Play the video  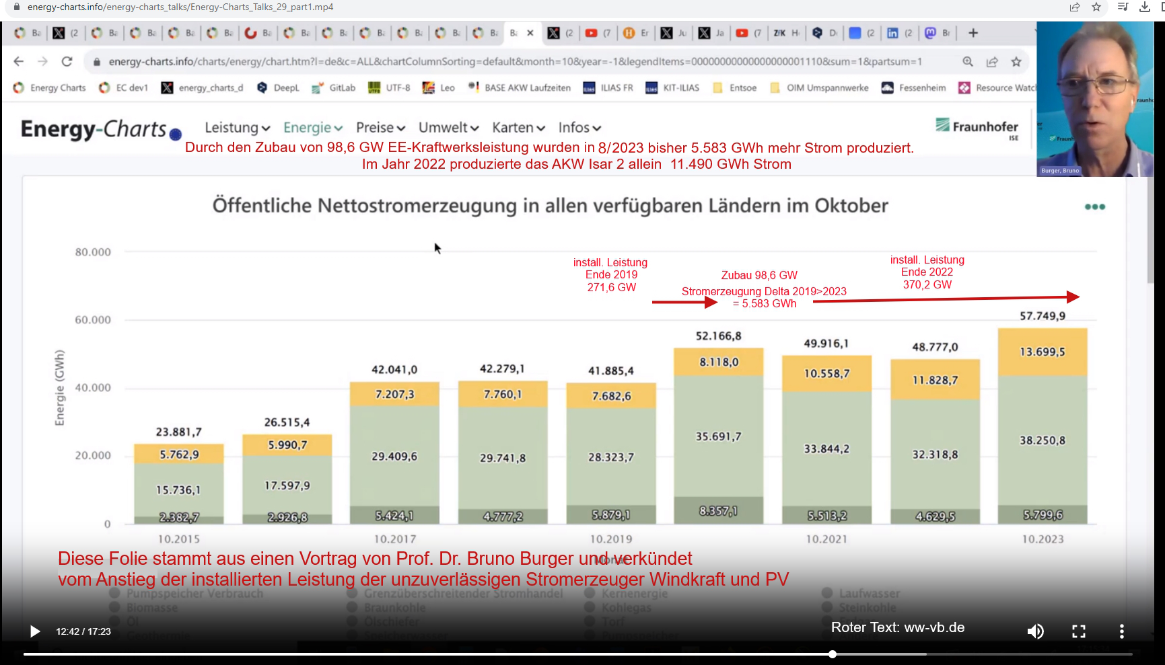[x=35, y=631]
